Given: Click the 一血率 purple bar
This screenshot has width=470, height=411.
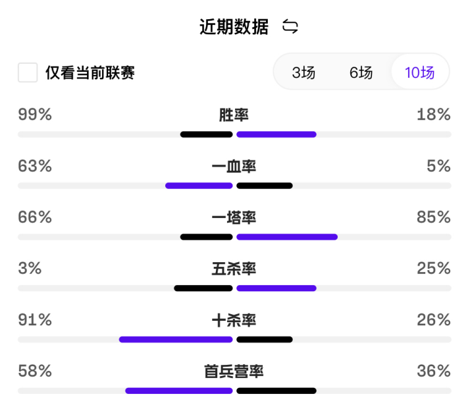Looking at the screenshot, I should [x=199, y=186].
